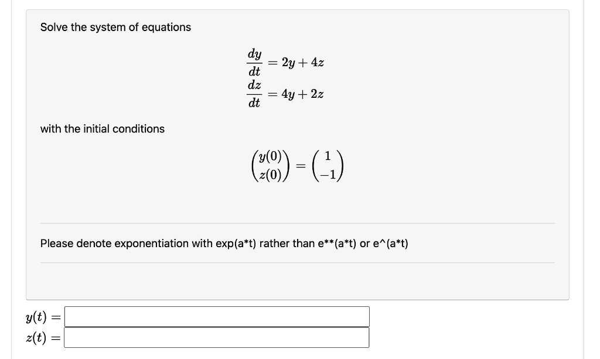Click the exponentiation instruction note
Viewport: 600px width, 359px height.
pos(224,243)
